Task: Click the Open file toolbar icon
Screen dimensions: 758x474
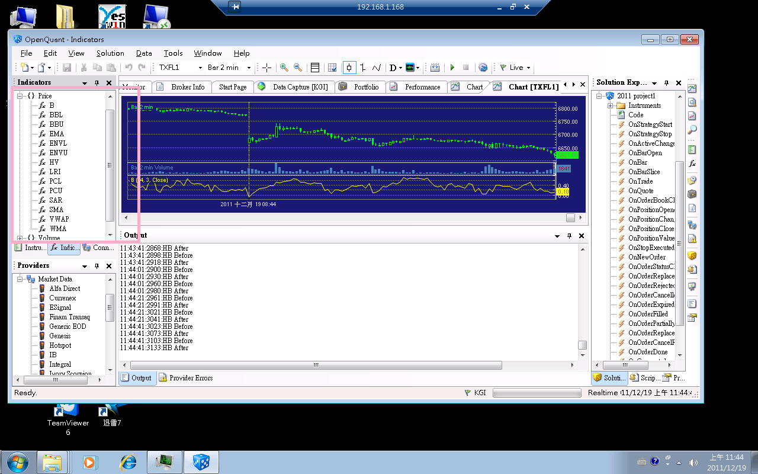Action: 41,68
